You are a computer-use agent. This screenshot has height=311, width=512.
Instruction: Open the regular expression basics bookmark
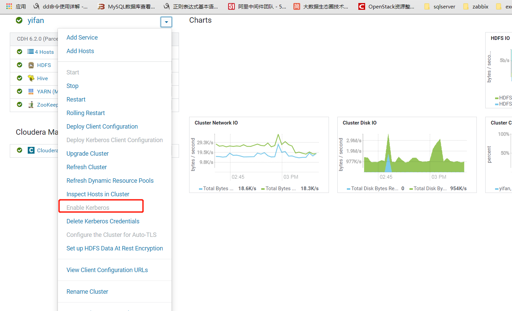pyautogui.click(x=191, y=6)
